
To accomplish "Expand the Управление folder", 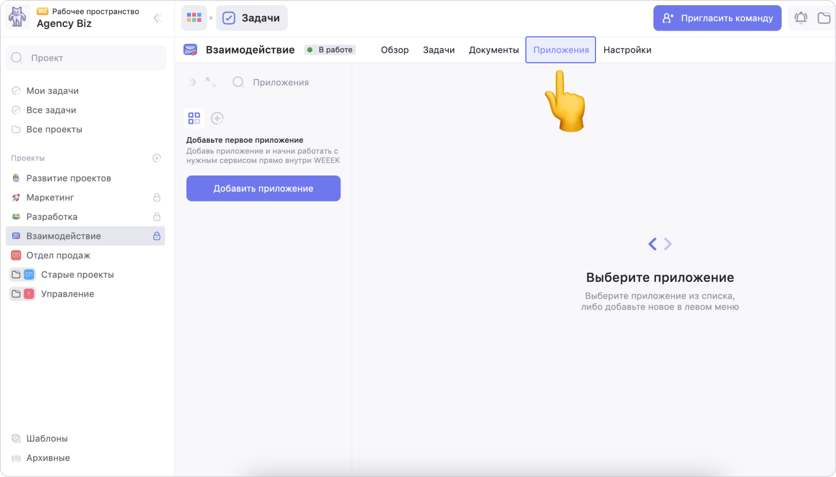I will pyautogui.click(x=16, y=294).
